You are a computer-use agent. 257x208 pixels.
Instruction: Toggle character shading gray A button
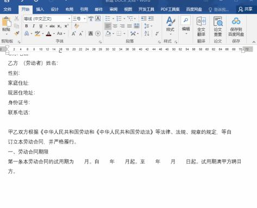(x=91, y=34)
